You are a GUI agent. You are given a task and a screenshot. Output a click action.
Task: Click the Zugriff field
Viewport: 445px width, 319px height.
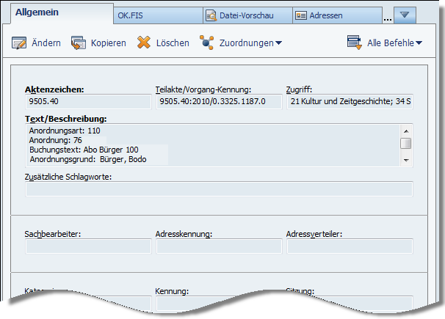tap(349, 102)
